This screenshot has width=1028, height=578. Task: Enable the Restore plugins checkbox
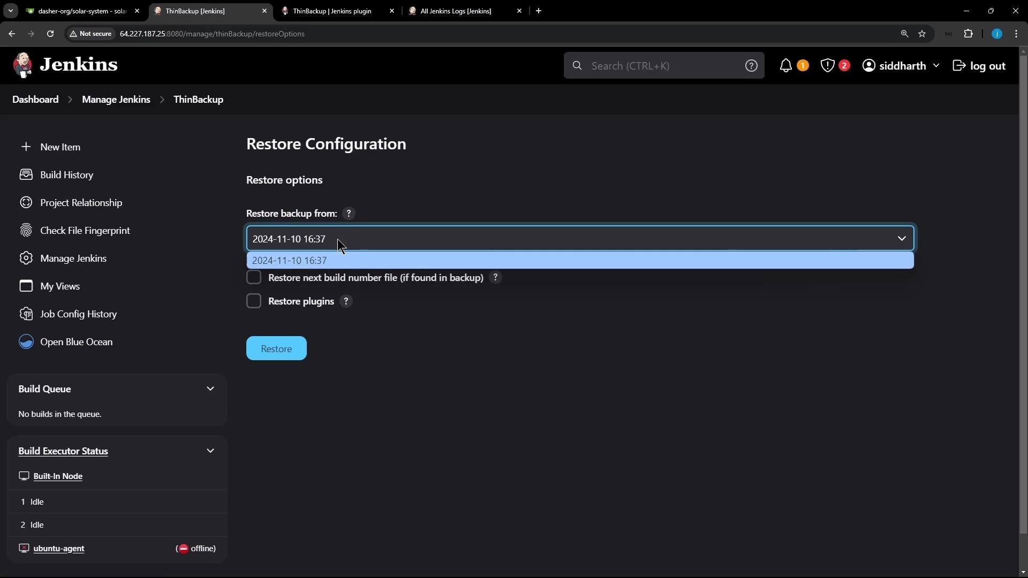254,301
